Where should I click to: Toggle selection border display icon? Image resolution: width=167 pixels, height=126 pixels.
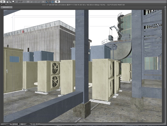point(43,2)
